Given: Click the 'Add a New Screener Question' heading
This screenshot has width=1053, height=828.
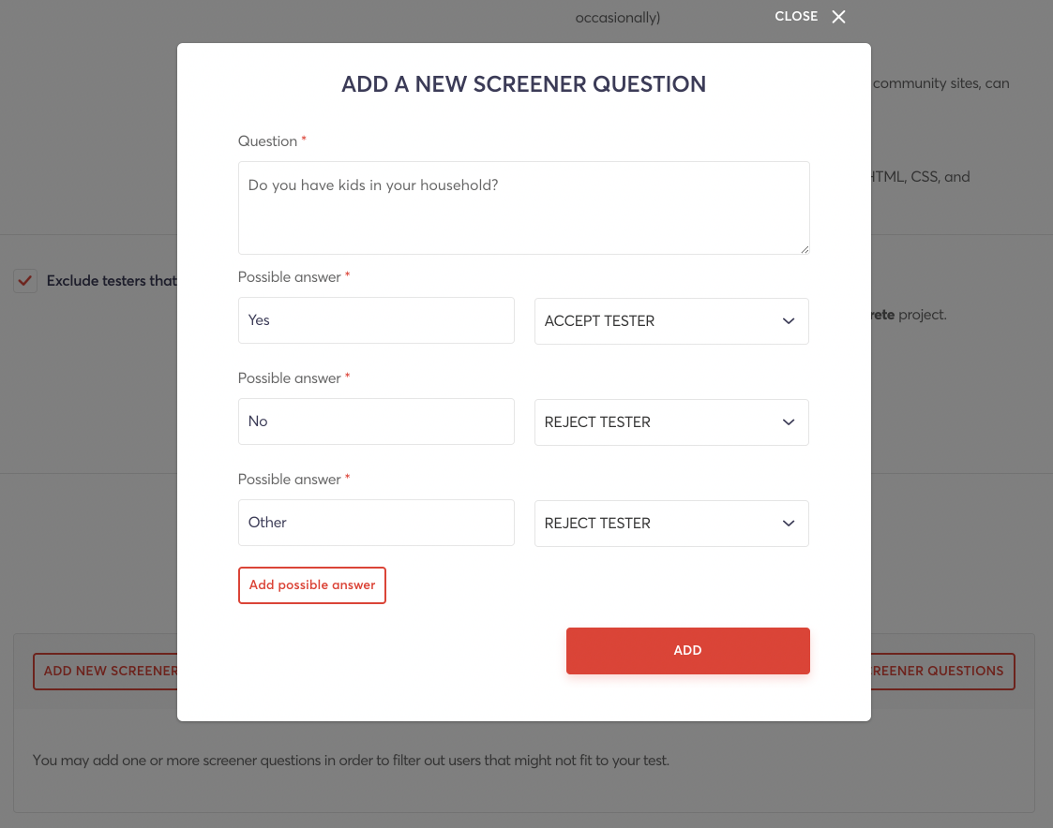Looking at the screenshot, I should click(523, 84).
